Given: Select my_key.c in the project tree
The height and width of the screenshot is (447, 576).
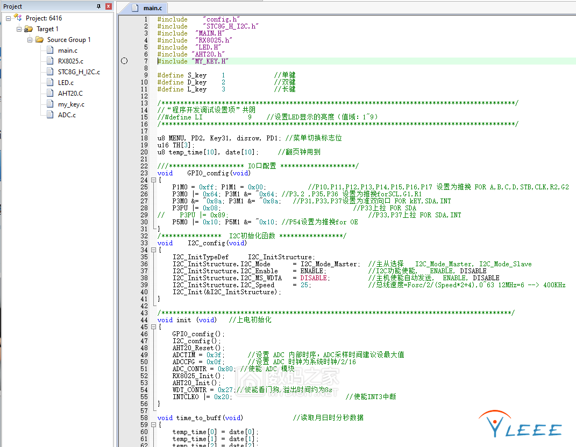Looking at the screenshot, I should tap(71, 104).
